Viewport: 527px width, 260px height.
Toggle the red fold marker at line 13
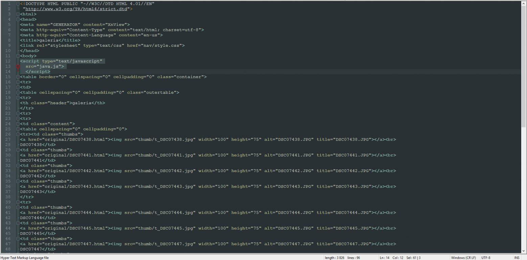tap(18, 66)
